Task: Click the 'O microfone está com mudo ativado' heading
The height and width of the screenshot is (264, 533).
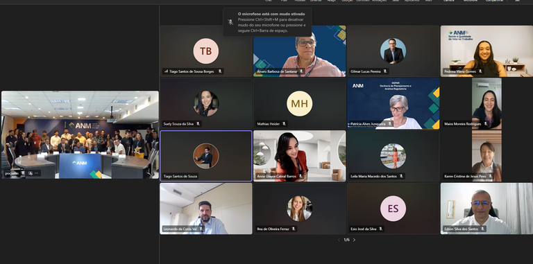Action: tap(271, 14)
